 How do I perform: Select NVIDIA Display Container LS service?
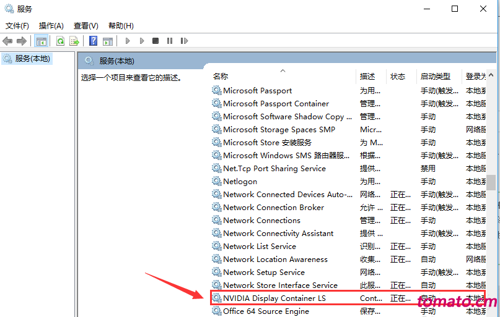point(348,298)
